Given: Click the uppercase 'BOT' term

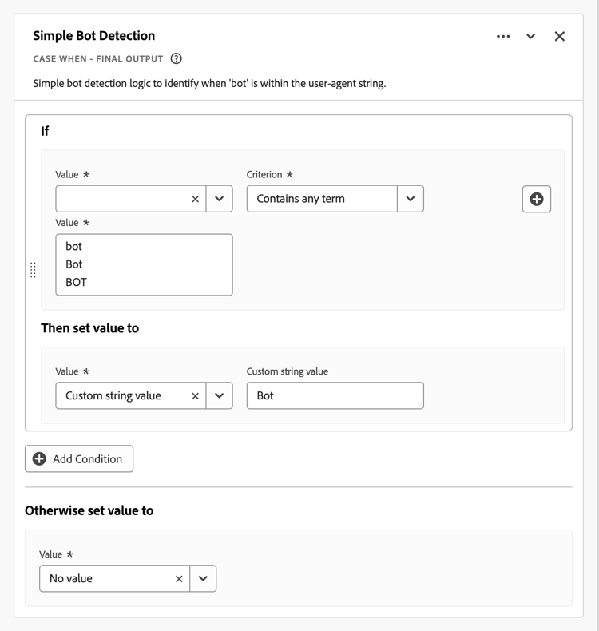Looking at the screenshot, I should (x=76, y=282).
